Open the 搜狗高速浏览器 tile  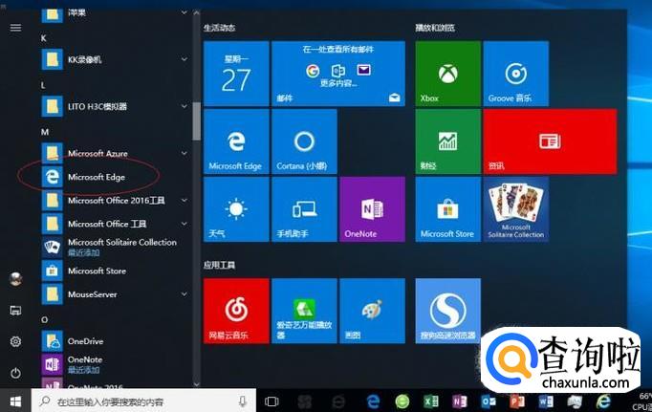point(446,311)
